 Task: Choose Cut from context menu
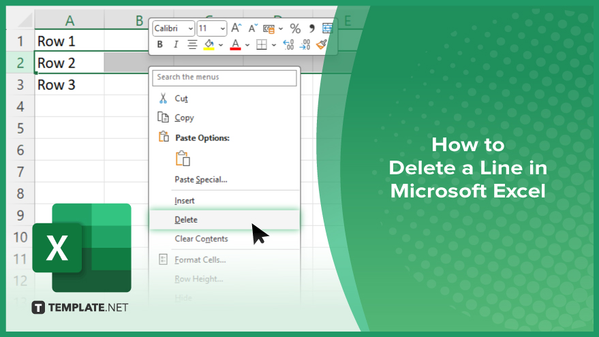tap(225, 99)
